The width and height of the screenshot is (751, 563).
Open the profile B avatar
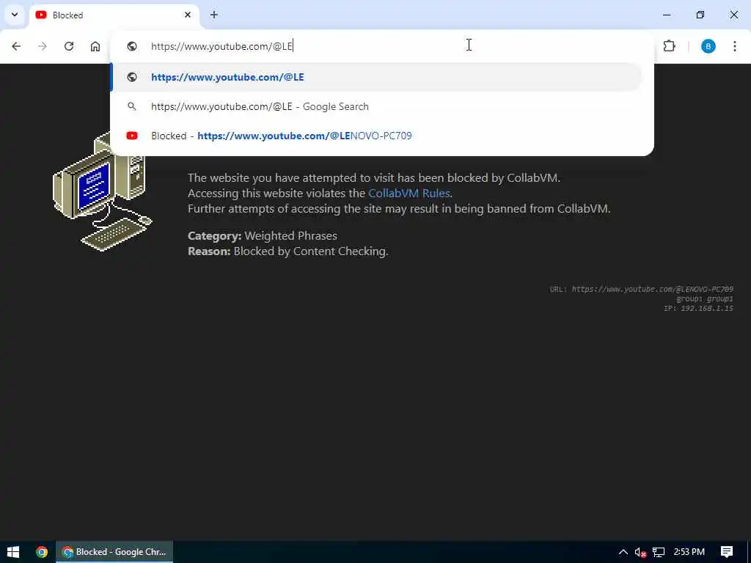(708, 46)
